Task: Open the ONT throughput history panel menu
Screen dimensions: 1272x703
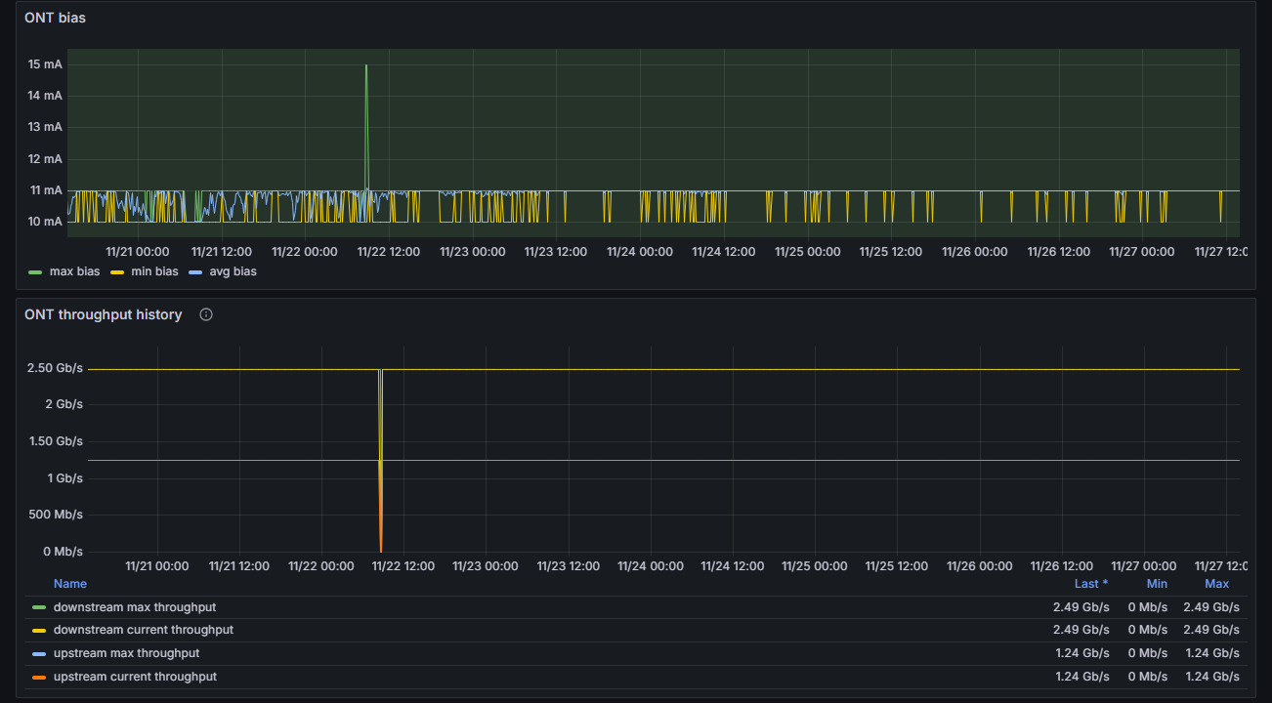Action: tap(103, 314)
